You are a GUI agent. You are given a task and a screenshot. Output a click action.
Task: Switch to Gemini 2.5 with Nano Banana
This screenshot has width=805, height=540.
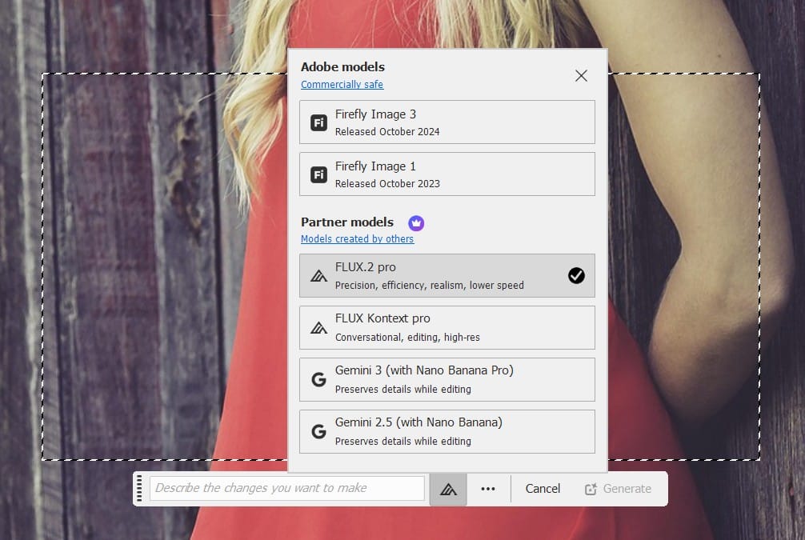click(447, 432)
